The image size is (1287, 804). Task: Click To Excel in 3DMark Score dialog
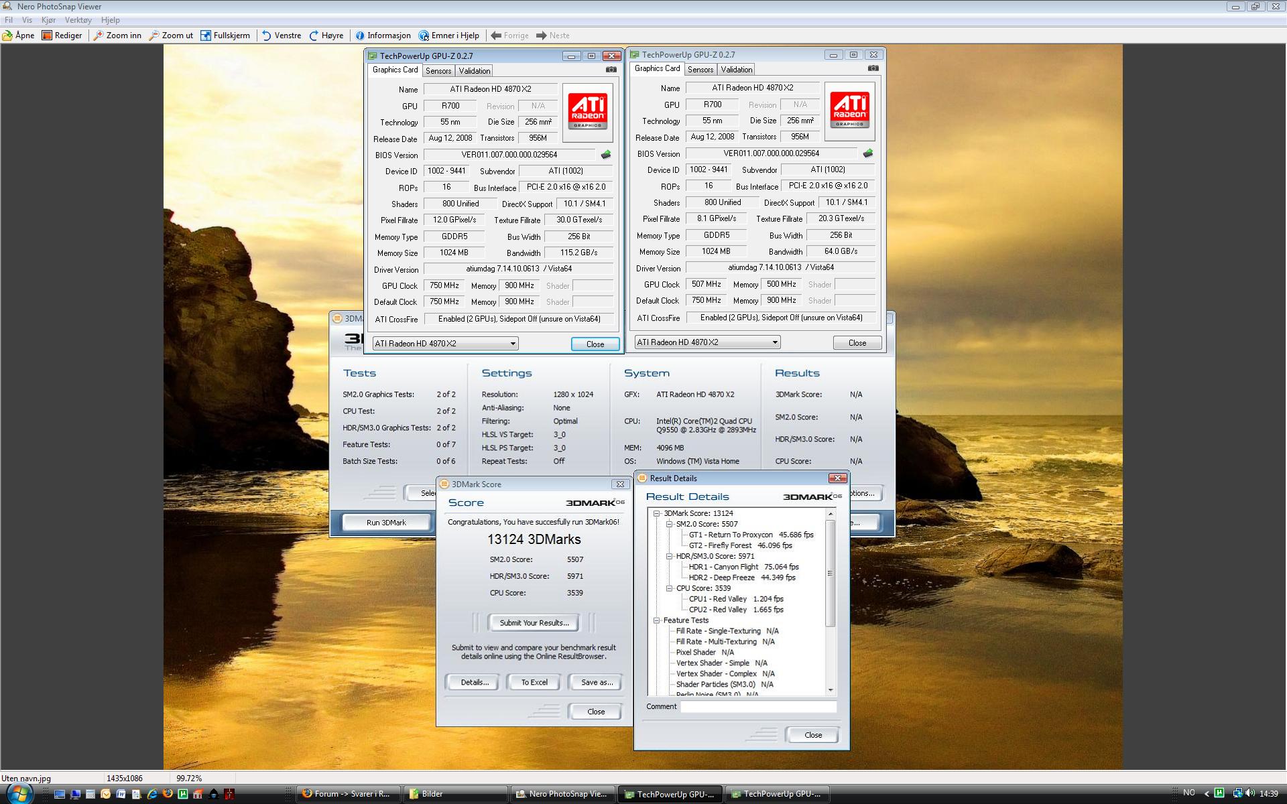click(534, 682)
